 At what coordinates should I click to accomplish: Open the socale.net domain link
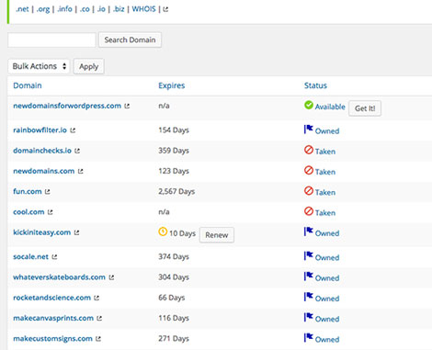(31, 257)
